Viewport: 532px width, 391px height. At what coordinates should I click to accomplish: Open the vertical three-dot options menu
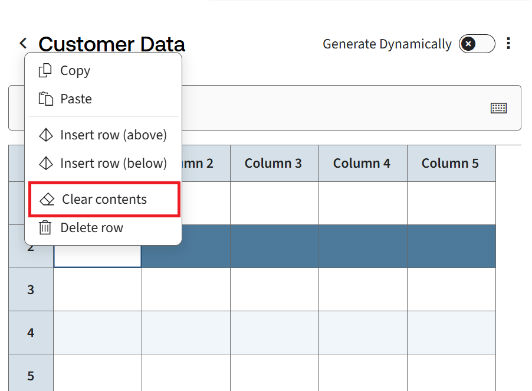pyautogui.click(x=508, y=44)
